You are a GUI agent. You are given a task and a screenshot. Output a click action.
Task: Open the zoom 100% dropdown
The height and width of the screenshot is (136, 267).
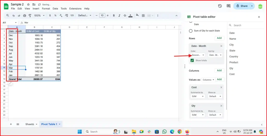pos(39,15)
